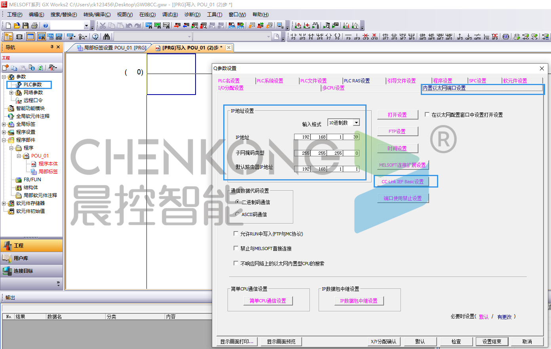Click the first octet of default router IP
The height and width of the screenshot is (349, 551).
click(x=302, y=169)
